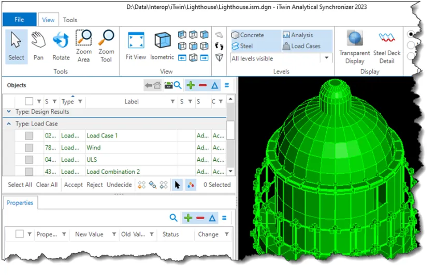Select the Pan tool
The image size is (435, 277).
tap(38, 46)
